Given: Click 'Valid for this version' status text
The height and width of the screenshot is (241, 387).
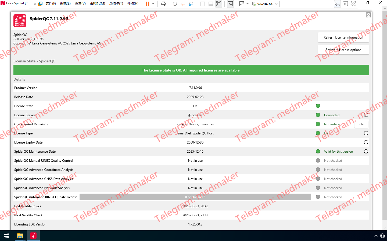Looking at the screenshot, I should (x=338, y=152).
